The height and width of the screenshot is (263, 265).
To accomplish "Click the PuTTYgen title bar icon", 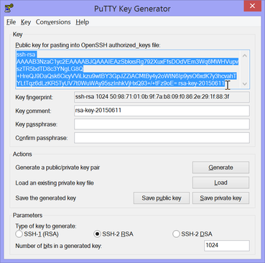I will (9, 7).
